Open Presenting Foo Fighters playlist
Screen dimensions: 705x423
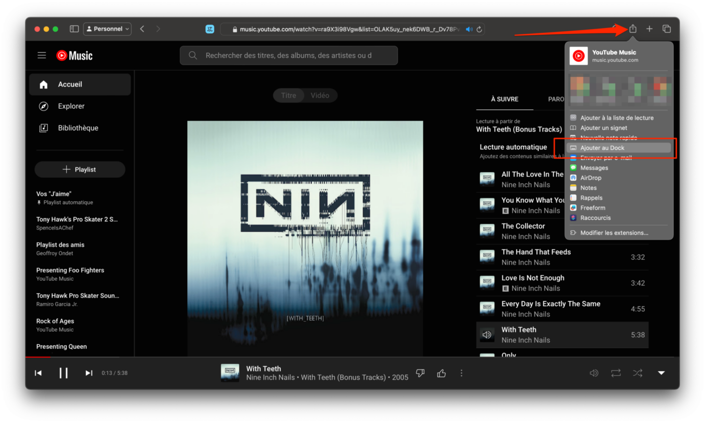click(x=80, y=274)
